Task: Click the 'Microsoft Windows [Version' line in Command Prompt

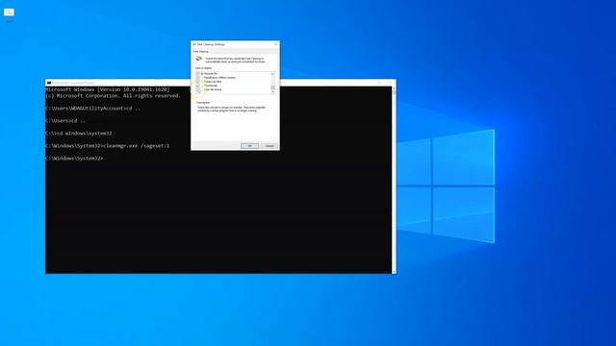Action: tap(108, 89)
